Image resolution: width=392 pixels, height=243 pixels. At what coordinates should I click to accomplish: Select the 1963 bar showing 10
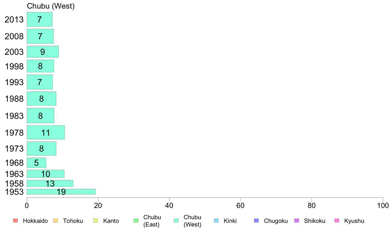pos(46,174)
